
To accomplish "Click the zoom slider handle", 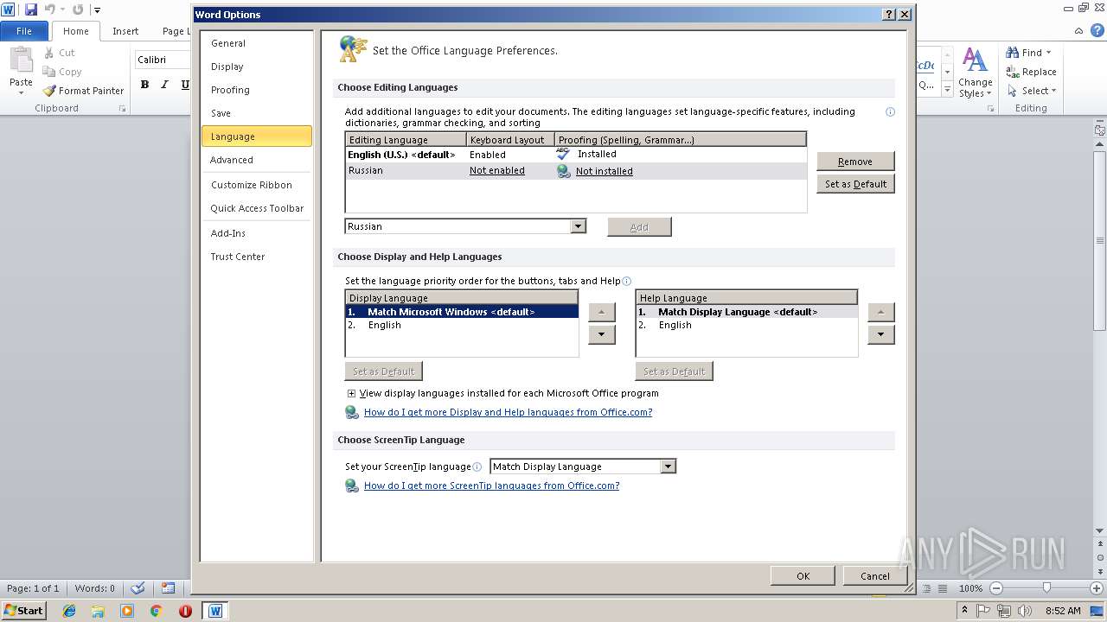I will pos(1046,588).
